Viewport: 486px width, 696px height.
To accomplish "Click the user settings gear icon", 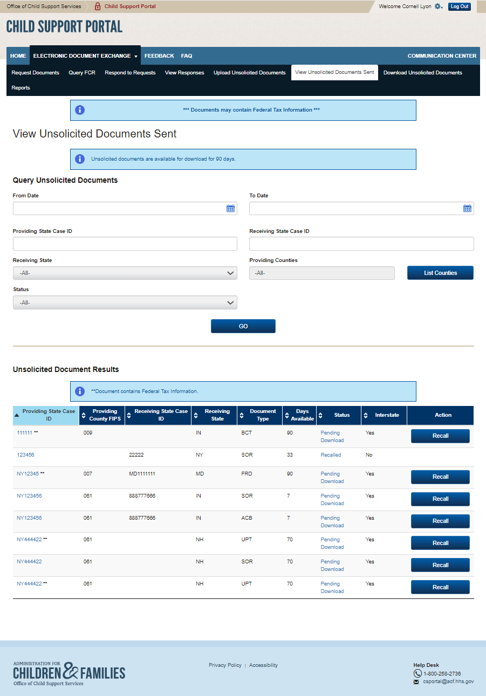I will point(438,6).
